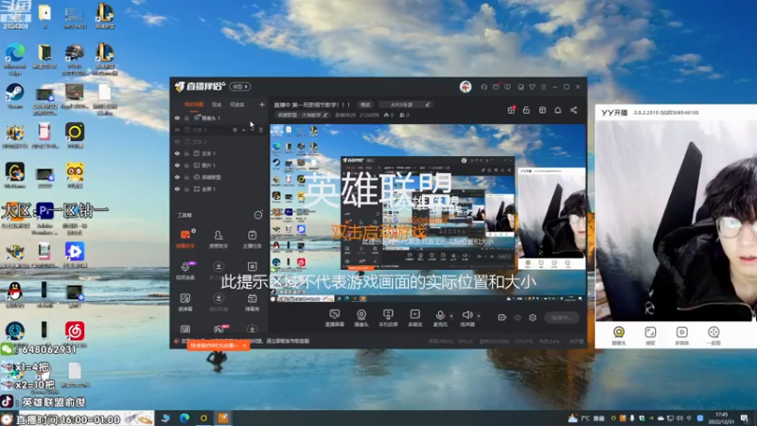Click the user avatar in 直播伴侣 title bar
This screenshot has height=426, width=757.
[x=466, y=87]
